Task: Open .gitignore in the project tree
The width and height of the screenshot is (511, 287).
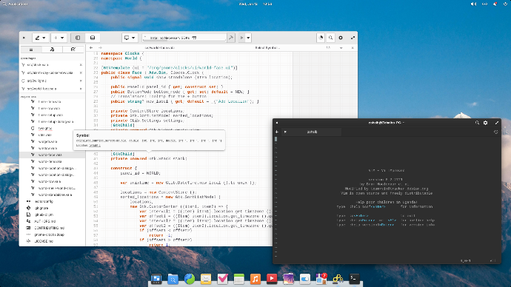Action: click(52, 208)
